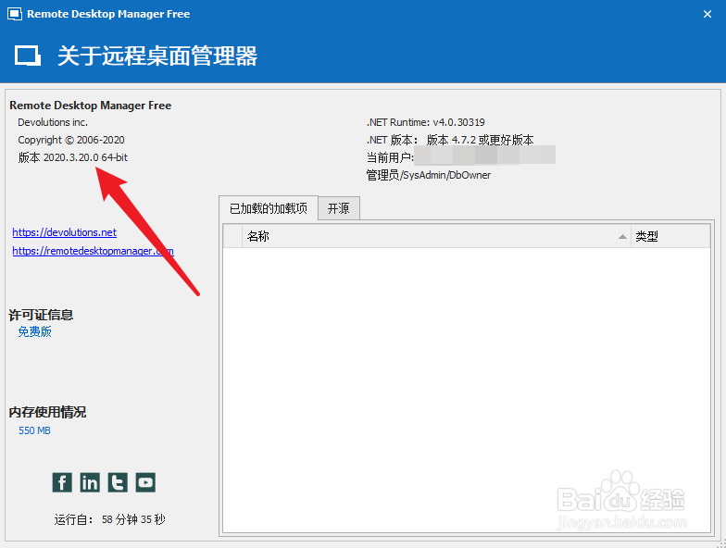This screenshot has width=726, height=548.
Task: Click the .NET 版本 4.7.2 text
Action: (450, 140)
